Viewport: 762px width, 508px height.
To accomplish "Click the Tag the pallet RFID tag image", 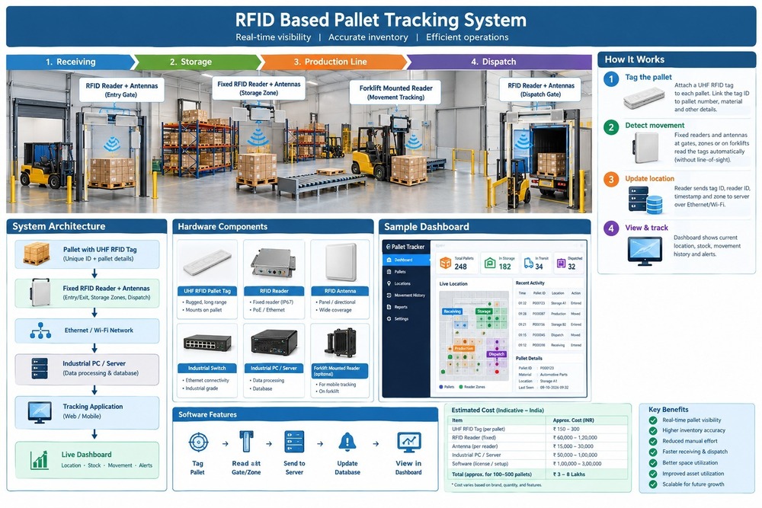I will coord(644,98).
